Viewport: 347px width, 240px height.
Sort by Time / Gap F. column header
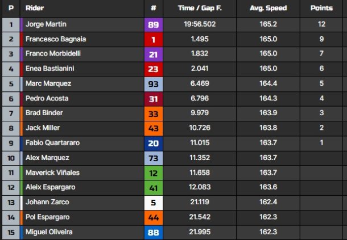200,8
